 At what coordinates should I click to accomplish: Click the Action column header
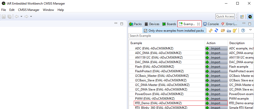tap(216, 43)
